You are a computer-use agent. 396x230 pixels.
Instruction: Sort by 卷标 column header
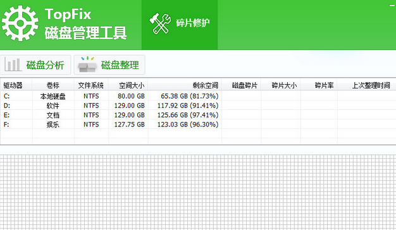point(53,85)
